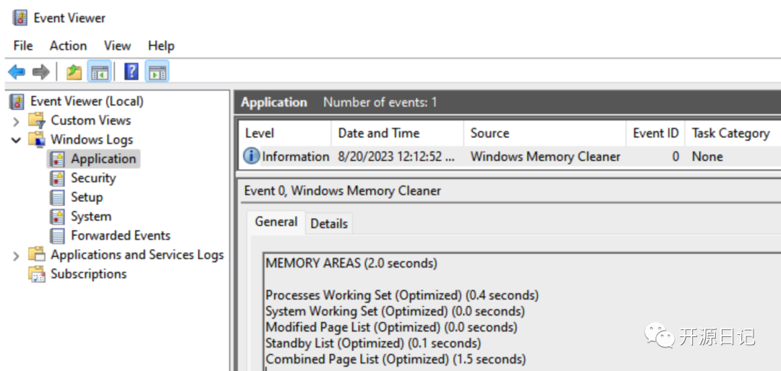The height and width of the screenshot is (371, 781).
Task: Select the System log
Action: tap(90, 217)
